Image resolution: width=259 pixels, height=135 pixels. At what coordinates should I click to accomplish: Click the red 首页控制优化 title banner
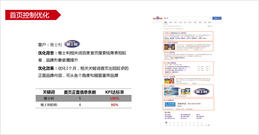30,15
